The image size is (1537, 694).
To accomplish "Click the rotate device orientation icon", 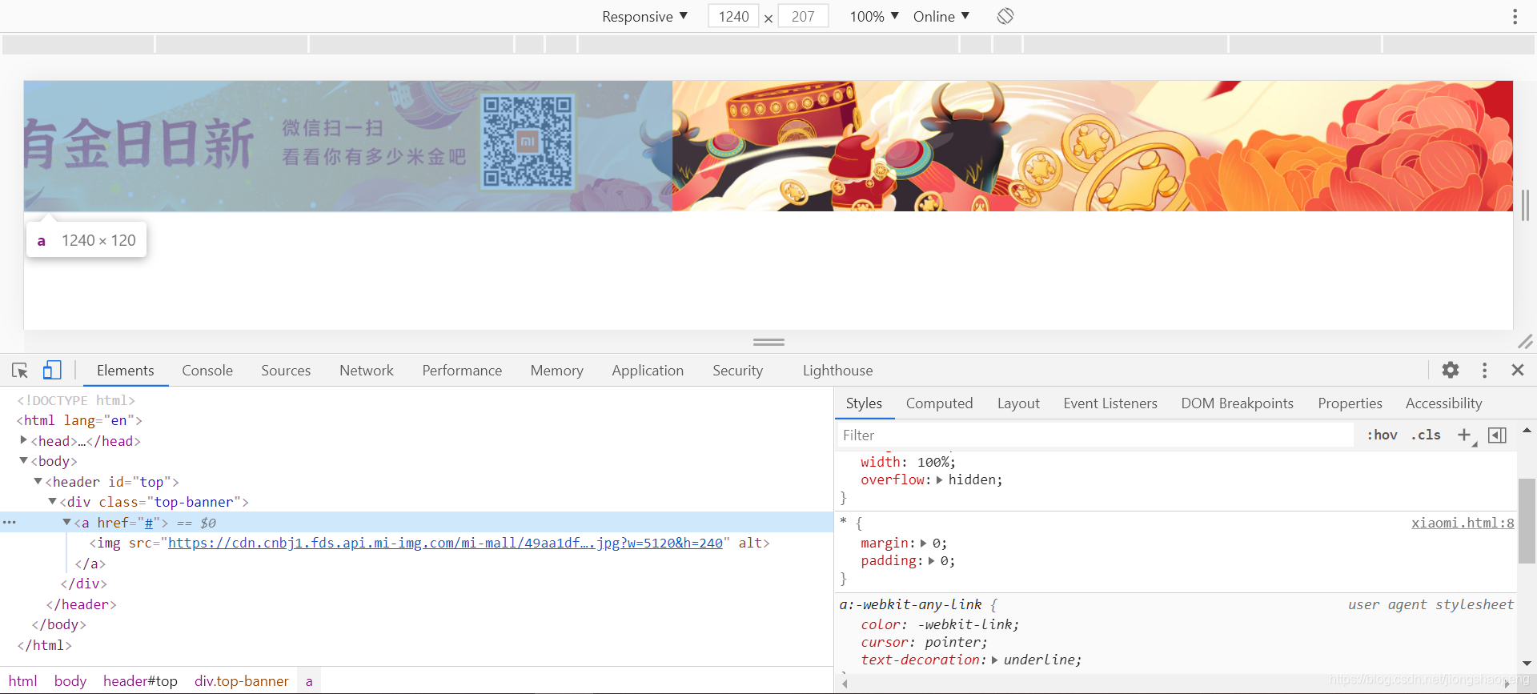I will click(1005, 16).
